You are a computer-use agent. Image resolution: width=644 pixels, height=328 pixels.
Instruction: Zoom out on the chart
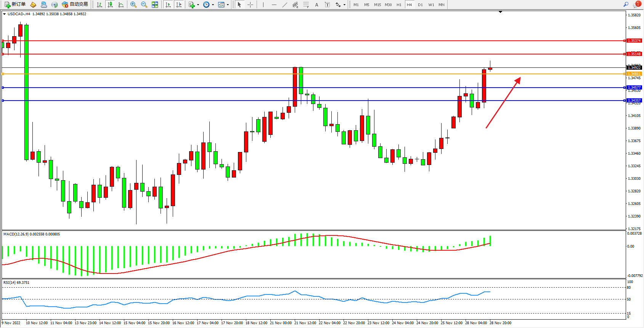click(144, 5)
